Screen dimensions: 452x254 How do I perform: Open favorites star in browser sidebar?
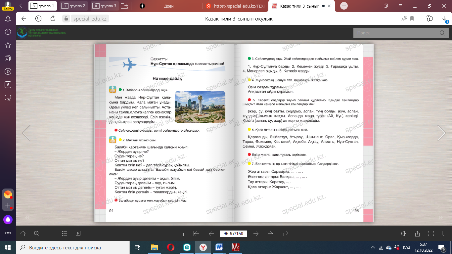pos(8,45)
